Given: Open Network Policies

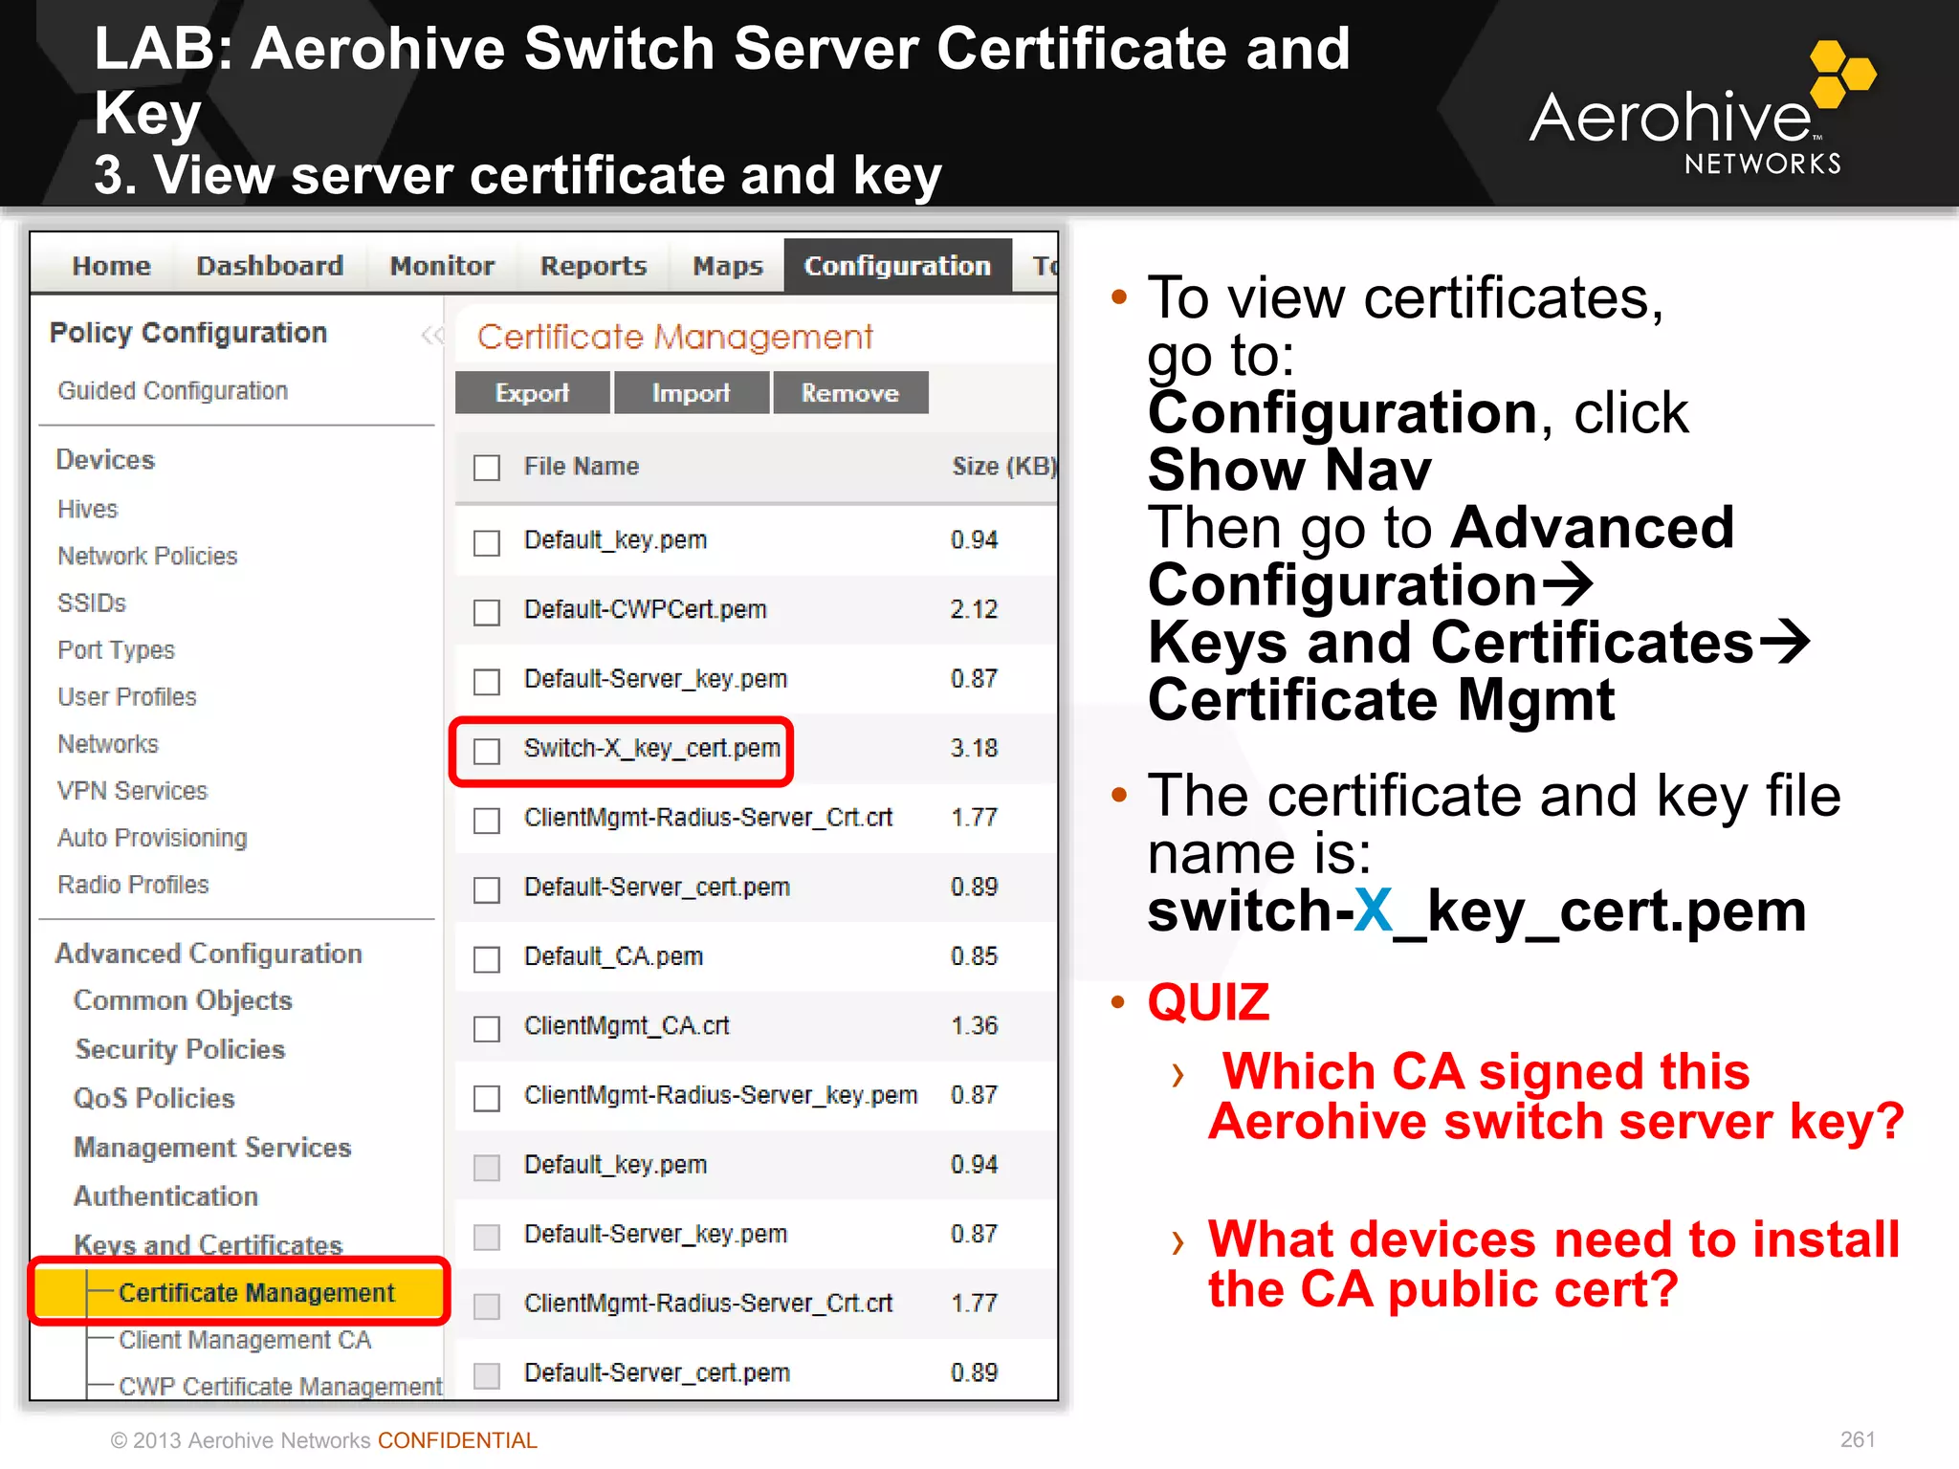Looking at the screenshot, I should [147, 556].
